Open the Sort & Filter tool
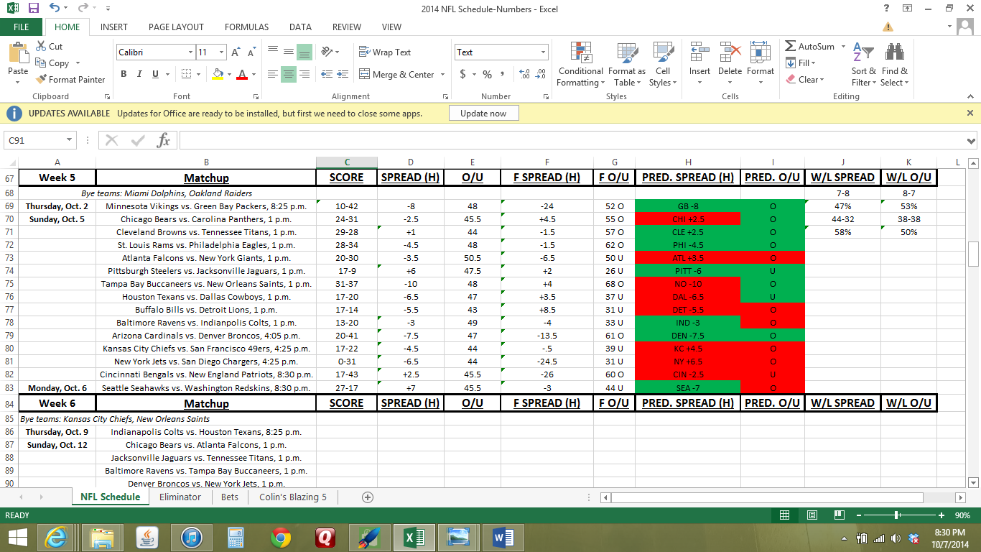Image resolution: width=981 pixels, height=552 pixels. click(863, 65)
